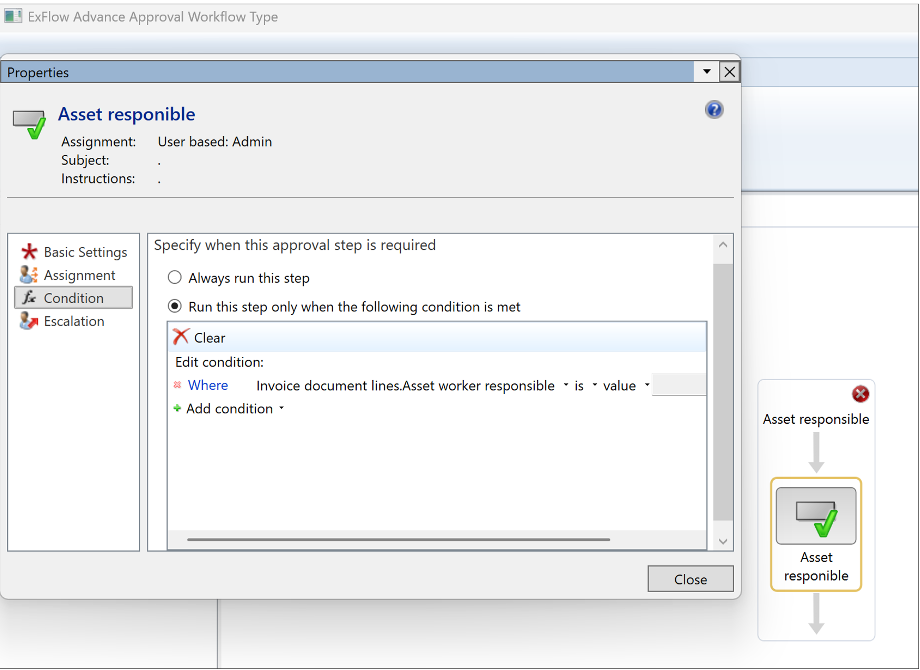Clear the current condition
Screen dimensions: 920x670
pos(198,337)
